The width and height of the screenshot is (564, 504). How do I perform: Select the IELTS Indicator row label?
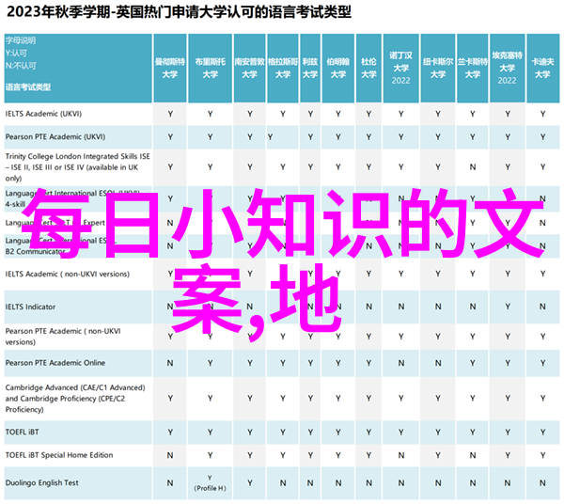(31, 307)
